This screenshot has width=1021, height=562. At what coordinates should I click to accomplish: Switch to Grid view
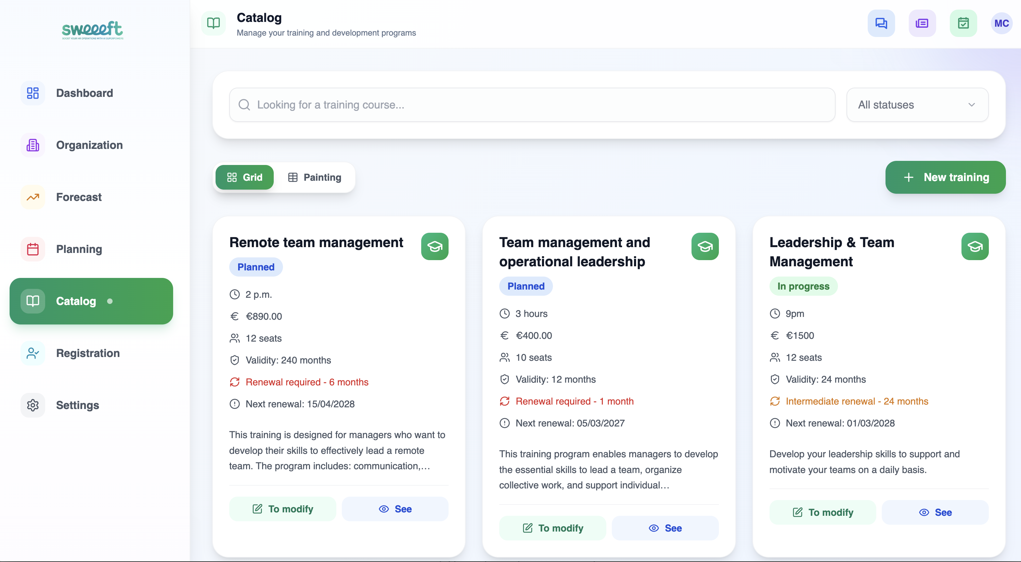245,177
